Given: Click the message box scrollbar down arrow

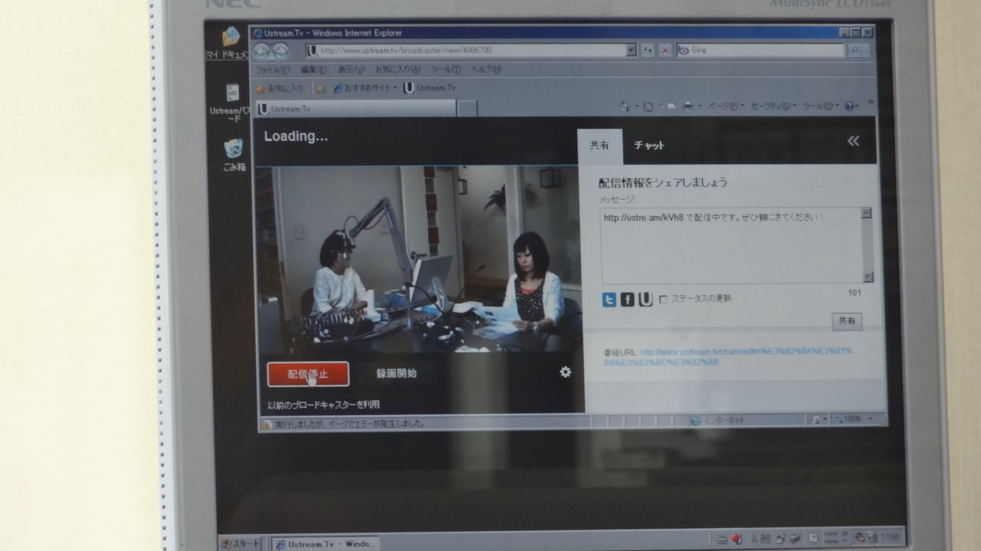Looking at the screenshot, I should coord(868,277).
